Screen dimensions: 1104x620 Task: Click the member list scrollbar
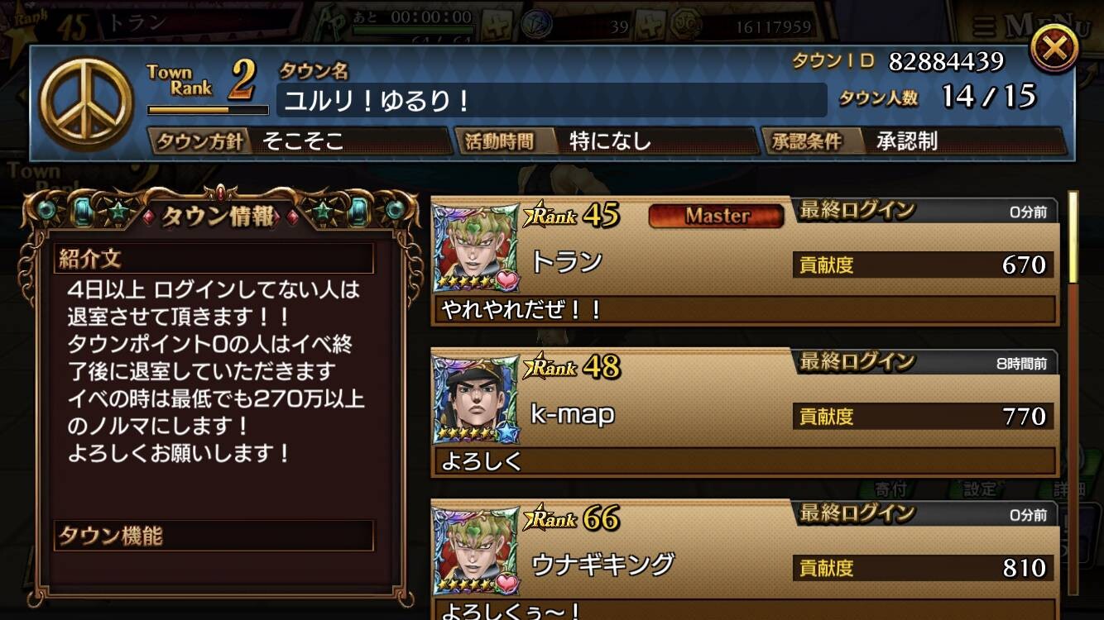click(x=1073, y=393)
